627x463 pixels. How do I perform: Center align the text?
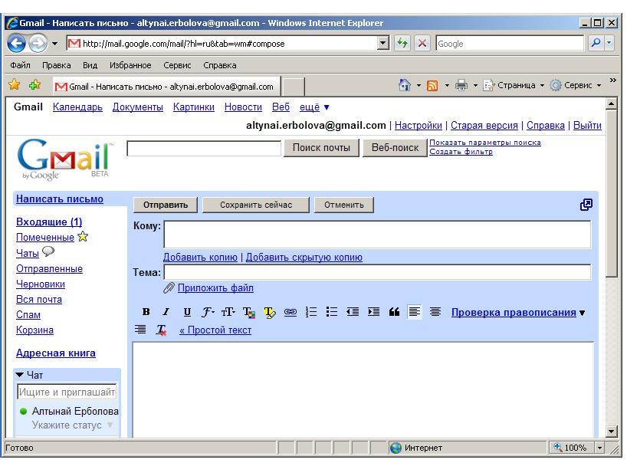435,312
